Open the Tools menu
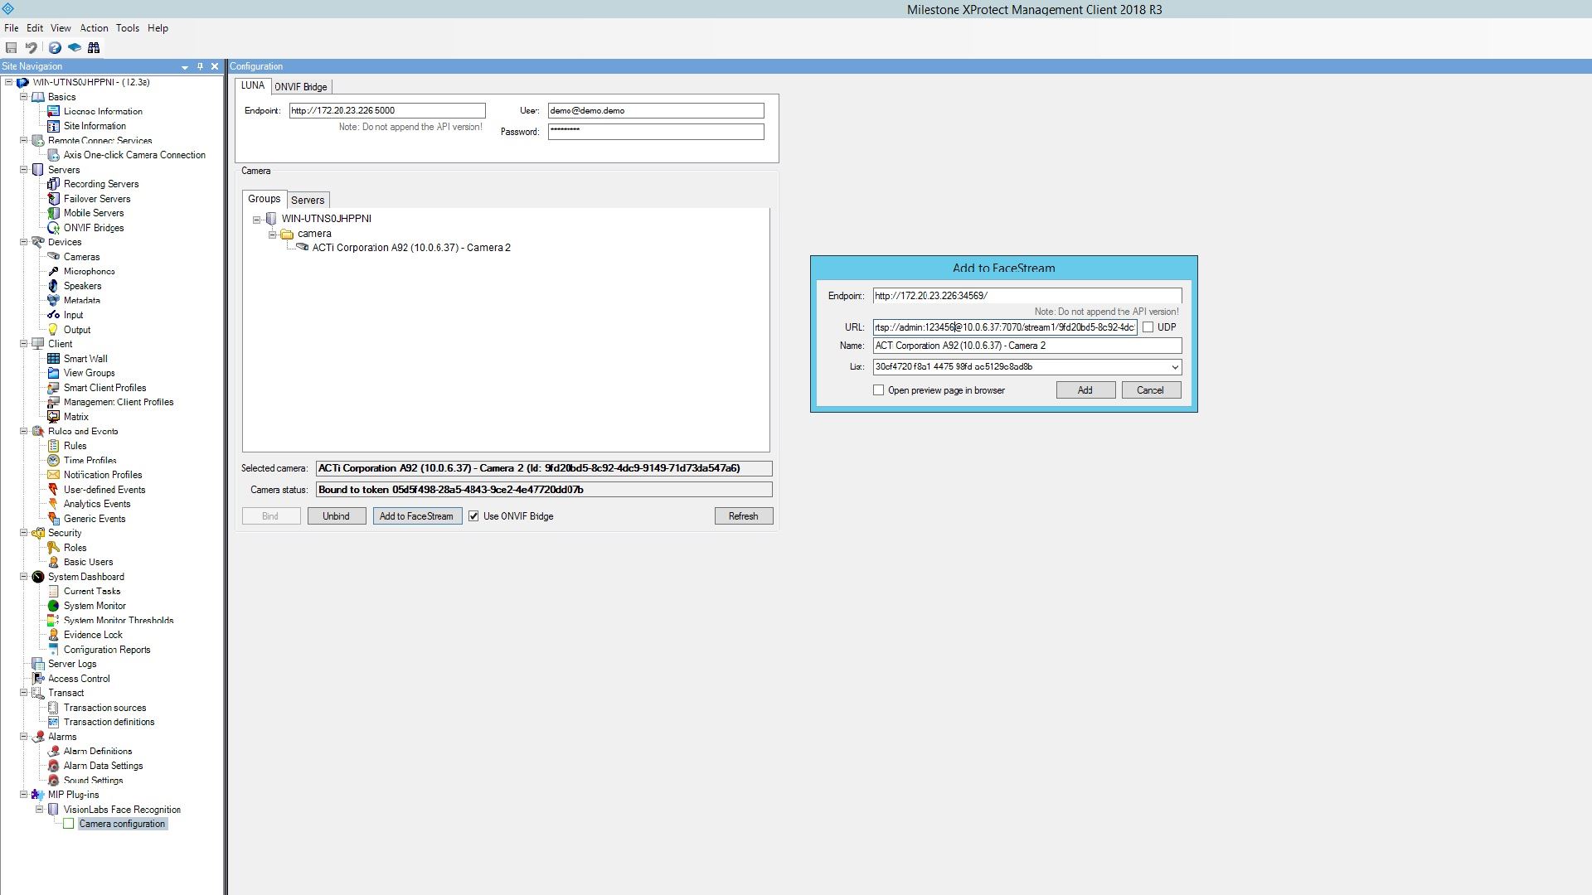Screen dimensions: 1592x895 pyautogui.click(x=128, y=28)
